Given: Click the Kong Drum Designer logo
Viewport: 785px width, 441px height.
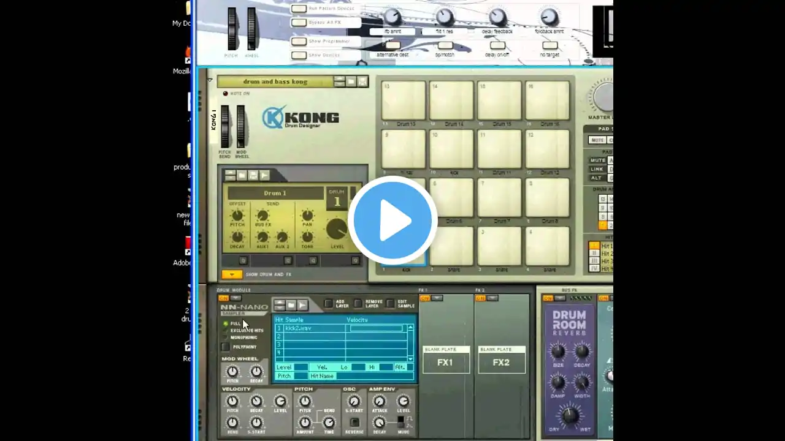Looking at the screenshot, I should click(301, 118).
